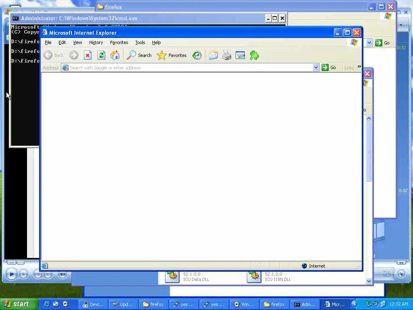This screenshot has height=310, width=413.
Task: Select the ICU I18N DLL file icon
Action: pos(254,276)
